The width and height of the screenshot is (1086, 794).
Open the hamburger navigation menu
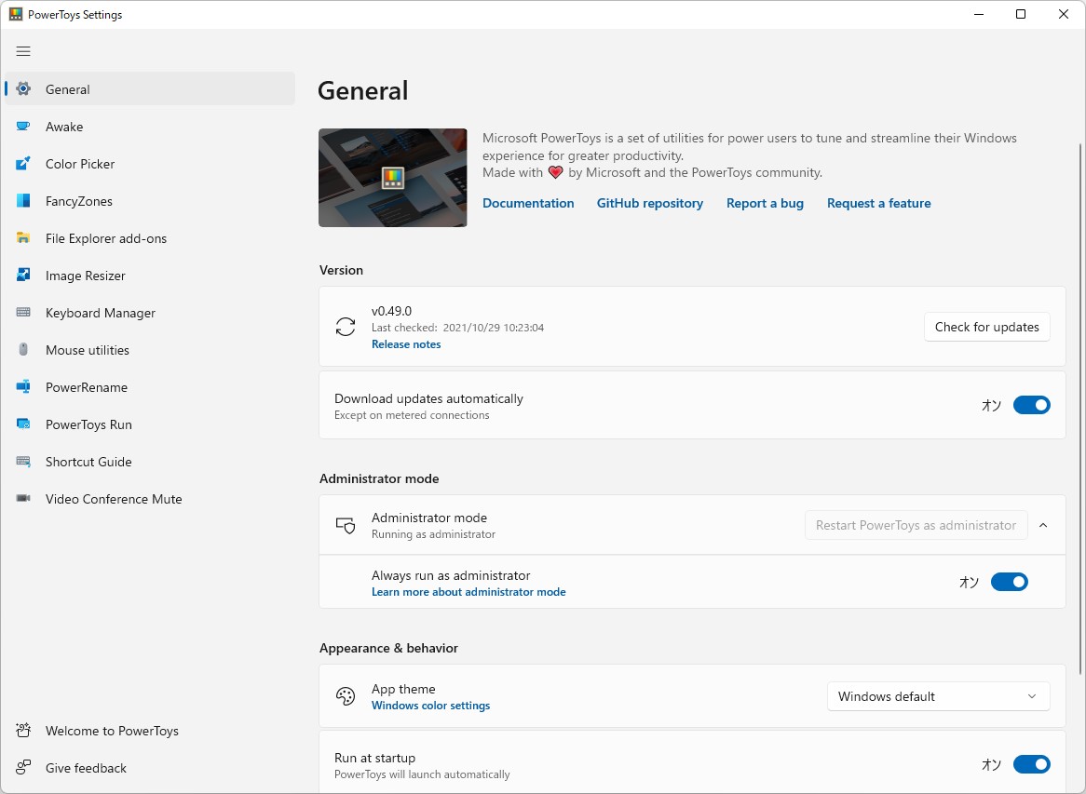pos(23,51)
